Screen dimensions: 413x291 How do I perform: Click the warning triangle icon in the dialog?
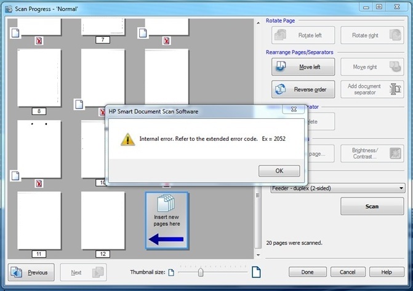tap(128, 139)
